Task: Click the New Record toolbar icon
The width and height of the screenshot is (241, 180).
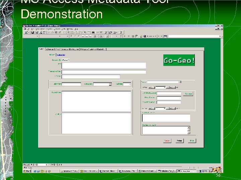Action: (x=98, y=32)
